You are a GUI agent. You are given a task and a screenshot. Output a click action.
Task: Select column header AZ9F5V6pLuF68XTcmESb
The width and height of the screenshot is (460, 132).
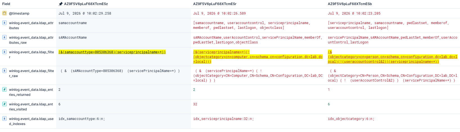point(350,4)
